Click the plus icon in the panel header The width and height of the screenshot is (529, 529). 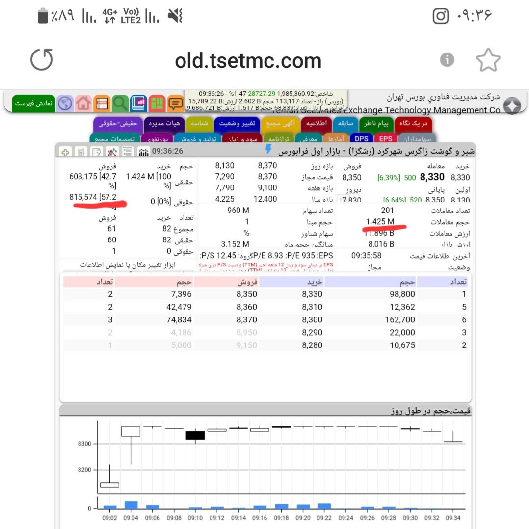pyautogui.click(x=65, y=152)
